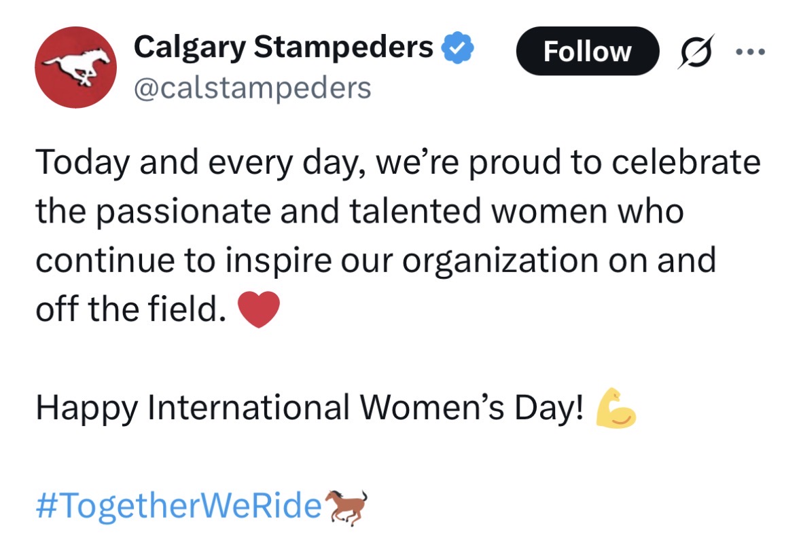Click the red heart emoji
The height and width of the screenshot is (534, 801).
(259, 310)
